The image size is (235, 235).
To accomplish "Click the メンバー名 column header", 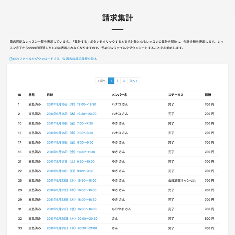I will (119, 95).
